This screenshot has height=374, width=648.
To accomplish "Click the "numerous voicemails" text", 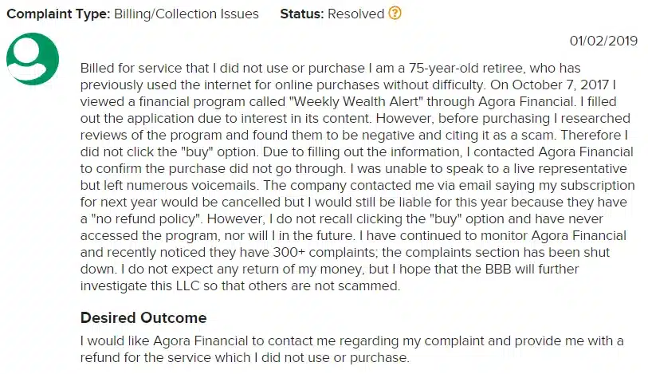I will pyautogui.click(x=193, y=185).
